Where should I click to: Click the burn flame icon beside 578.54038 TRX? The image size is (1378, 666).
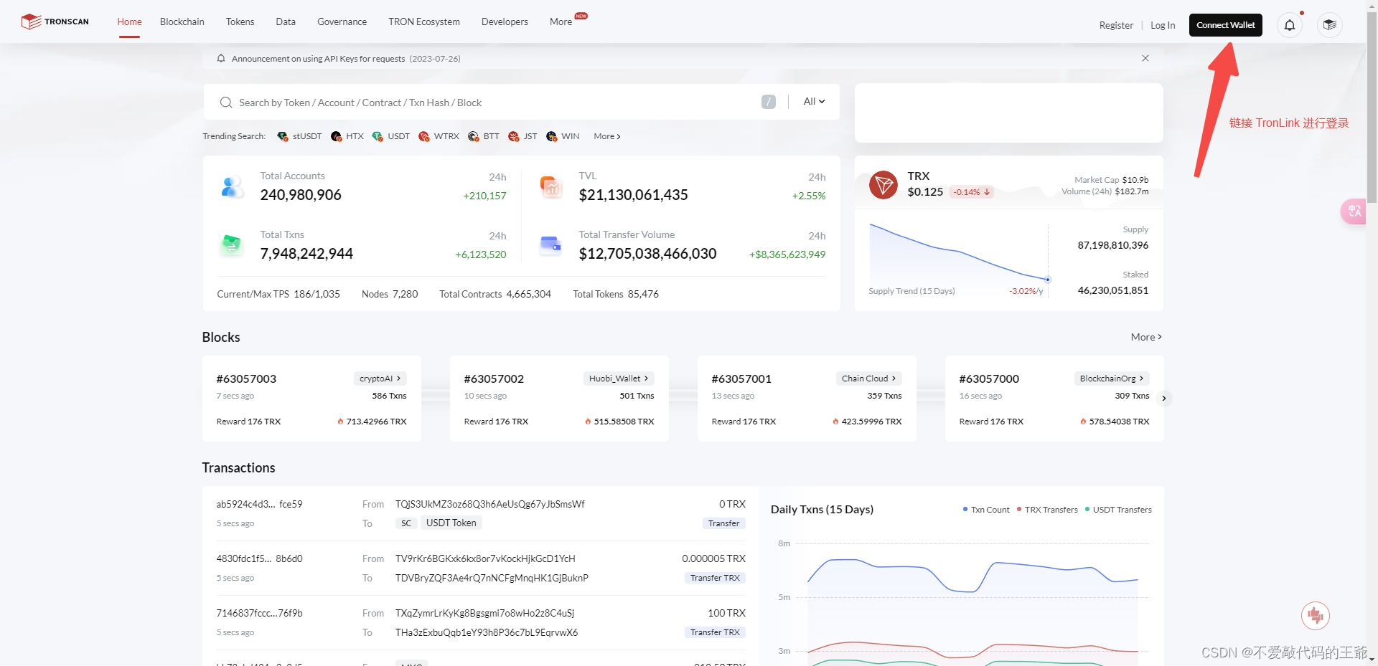(1083, 422)
